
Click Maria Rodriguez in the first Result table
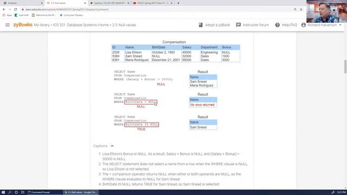click(202, 86)
